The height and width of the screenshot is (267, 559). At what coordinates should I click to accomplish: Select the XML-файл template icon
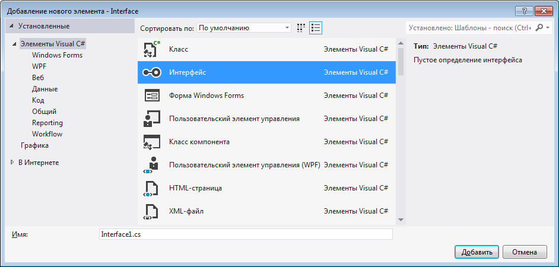[152, 211]
